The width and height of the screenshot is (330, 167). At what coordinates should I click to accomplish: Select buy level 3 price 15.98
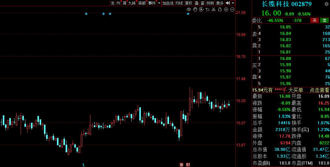click(285, 71)
